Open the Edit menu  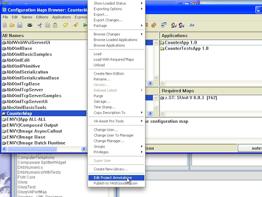[x=15, y=17]
